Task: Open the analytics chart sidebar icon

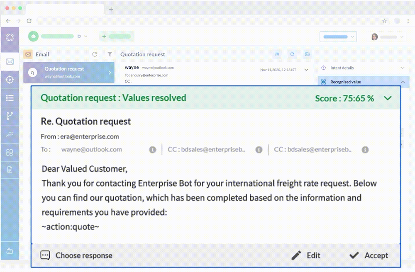Action: click(x=10, y=134)
